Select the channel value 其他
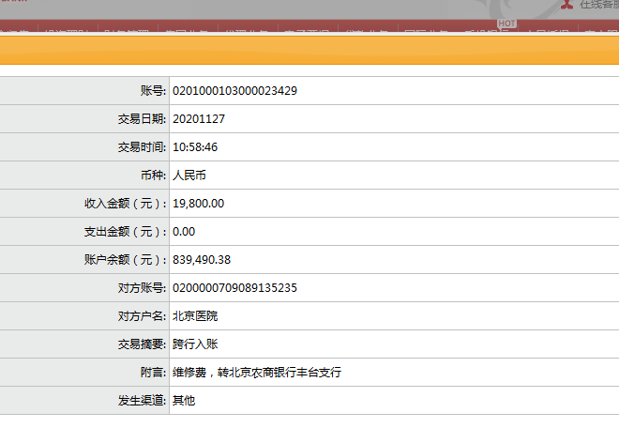The height and width of the screenshot is (428, 619). 184,401
